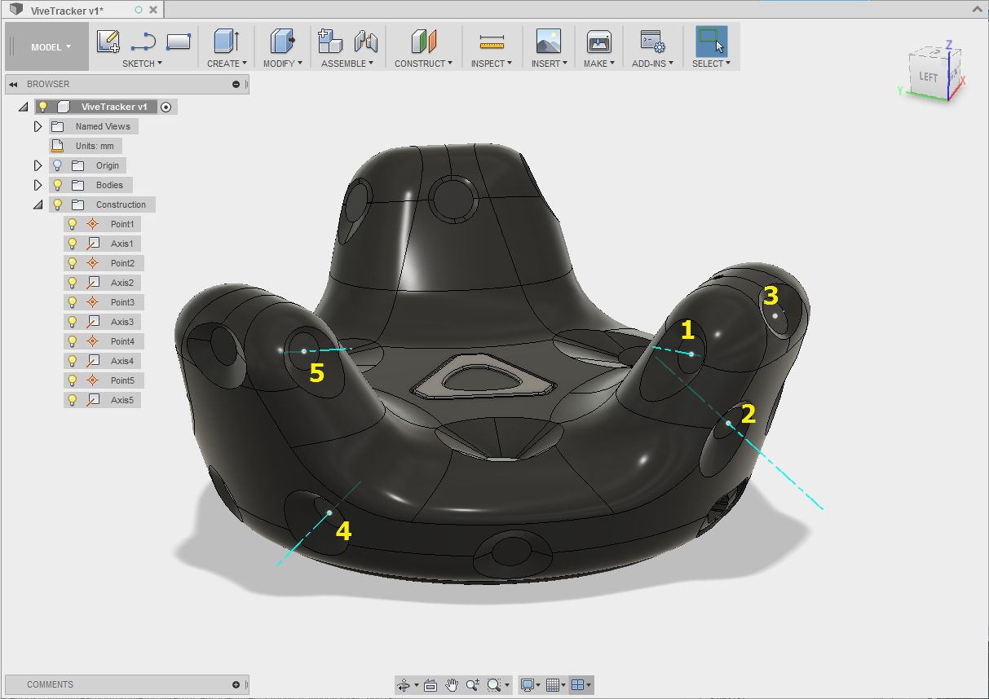The height and width of the screenshot is (699, 989).
Task: Collapse the ViveTracker v1 root node
Action: pyautogui.click(x=23, y=107)
